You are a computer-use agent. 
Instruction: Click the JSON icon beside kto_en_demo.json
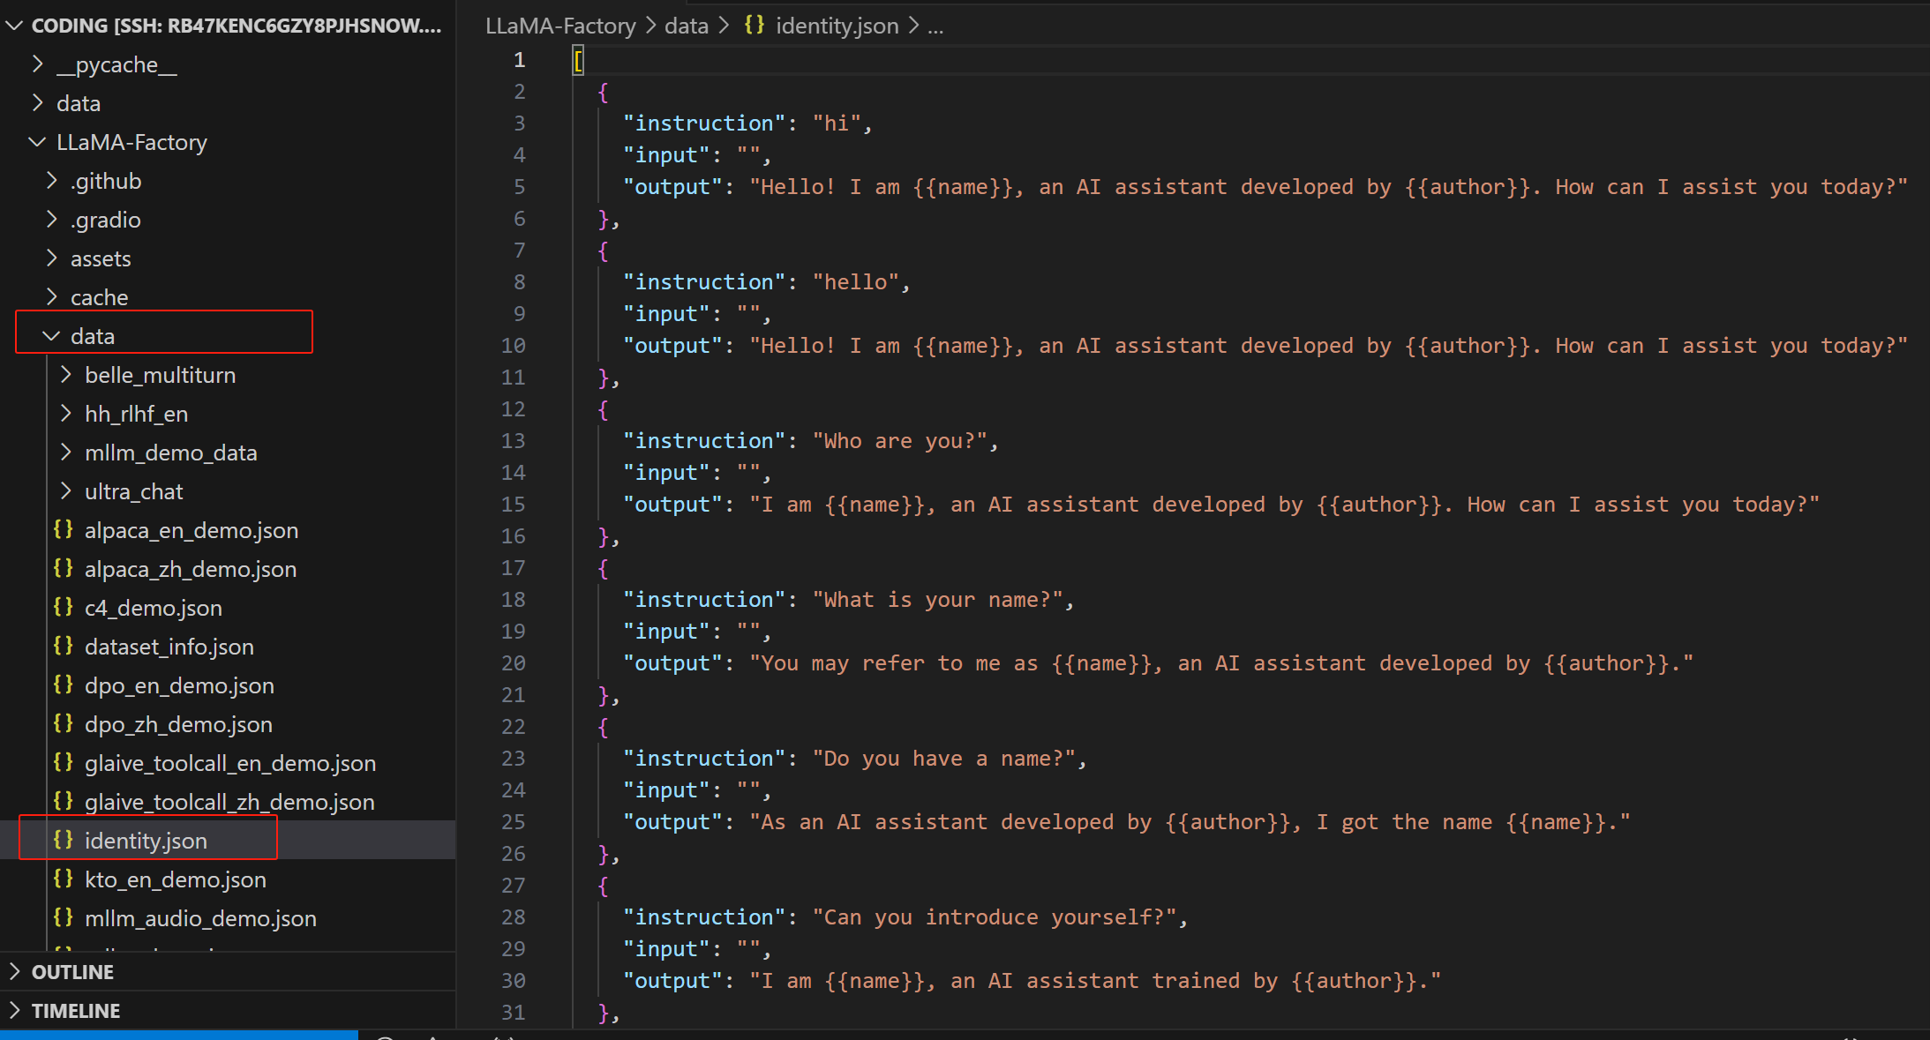click(63, 879)
